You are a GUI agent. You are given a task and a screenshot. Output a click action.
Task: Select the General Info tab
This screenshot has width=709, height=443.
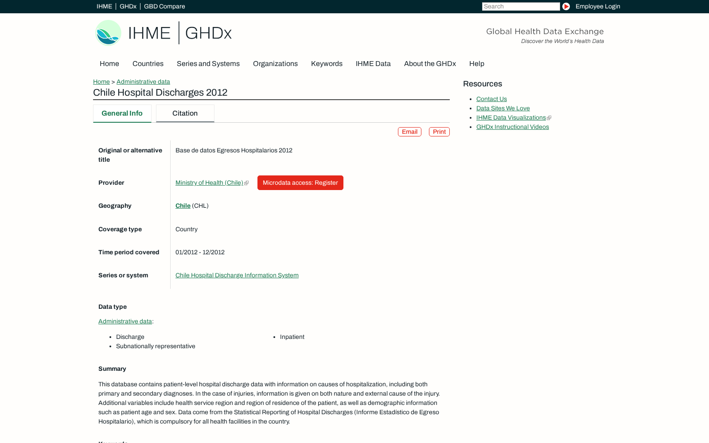tap(122, 113)
